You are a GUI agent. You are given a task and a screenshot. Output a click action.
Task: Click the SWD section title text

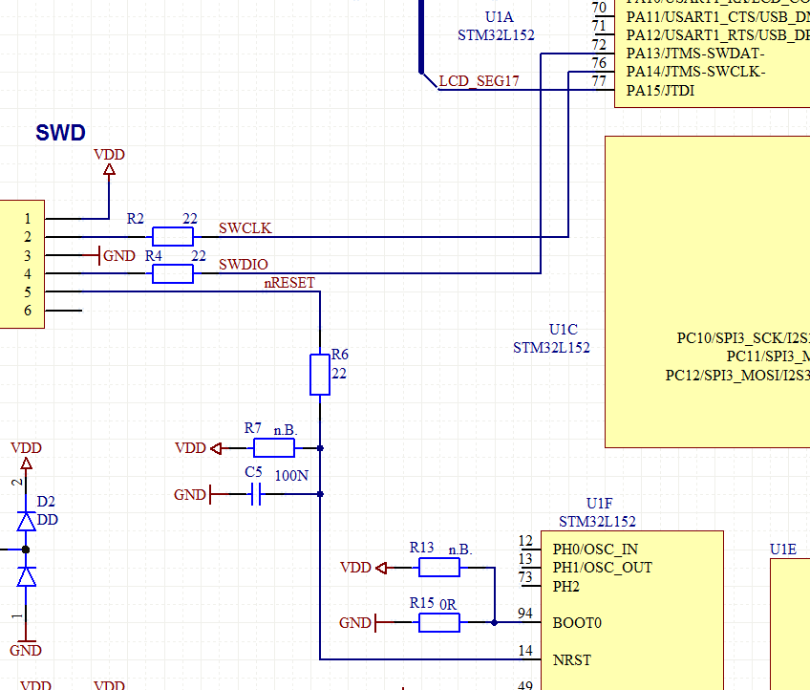coord(60,133)
